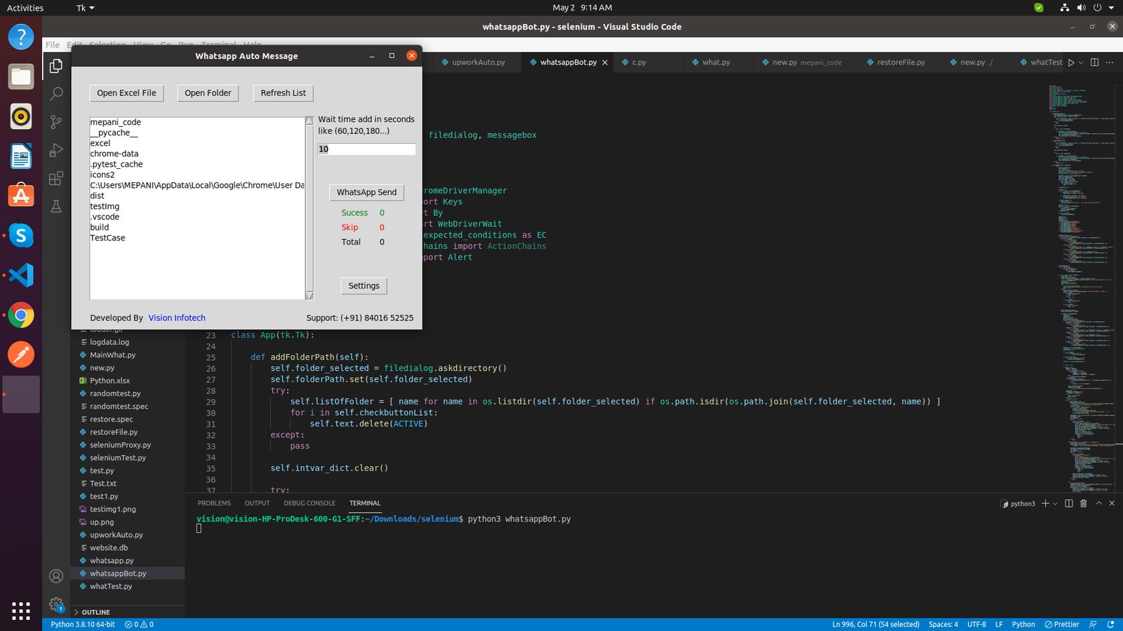Screen dimensions: 1123x631
Task: Open Google Chrome from the dock
Action: (21, 315)
